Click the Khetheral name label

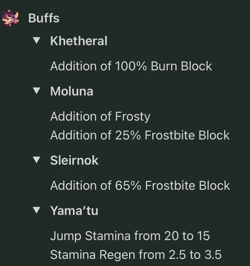(78, 40)
